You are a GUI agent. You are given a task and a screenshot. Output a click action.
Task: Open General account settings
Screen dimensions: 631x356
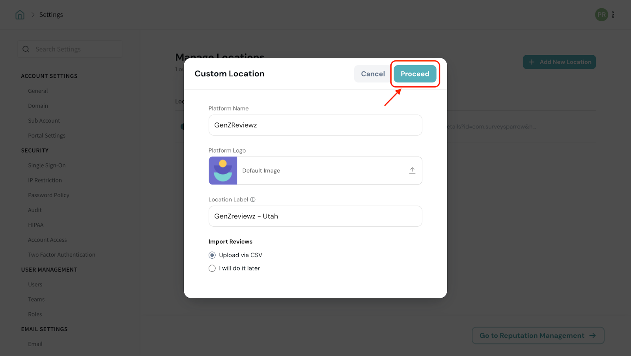(38, 91)
